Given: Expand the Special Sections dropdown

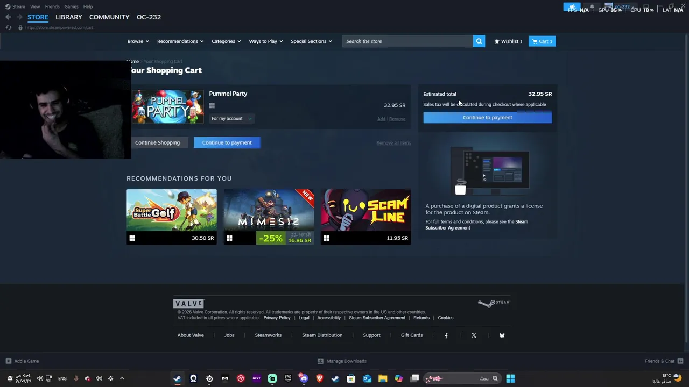Looking at the screenshot, I should [x=311, y=41].
